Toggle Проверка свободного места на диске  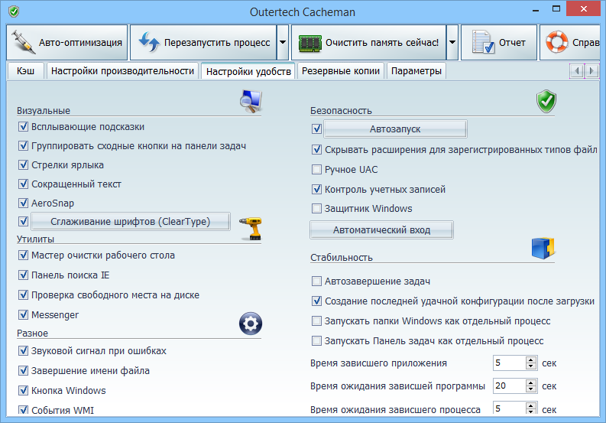(x=23, y=294)
